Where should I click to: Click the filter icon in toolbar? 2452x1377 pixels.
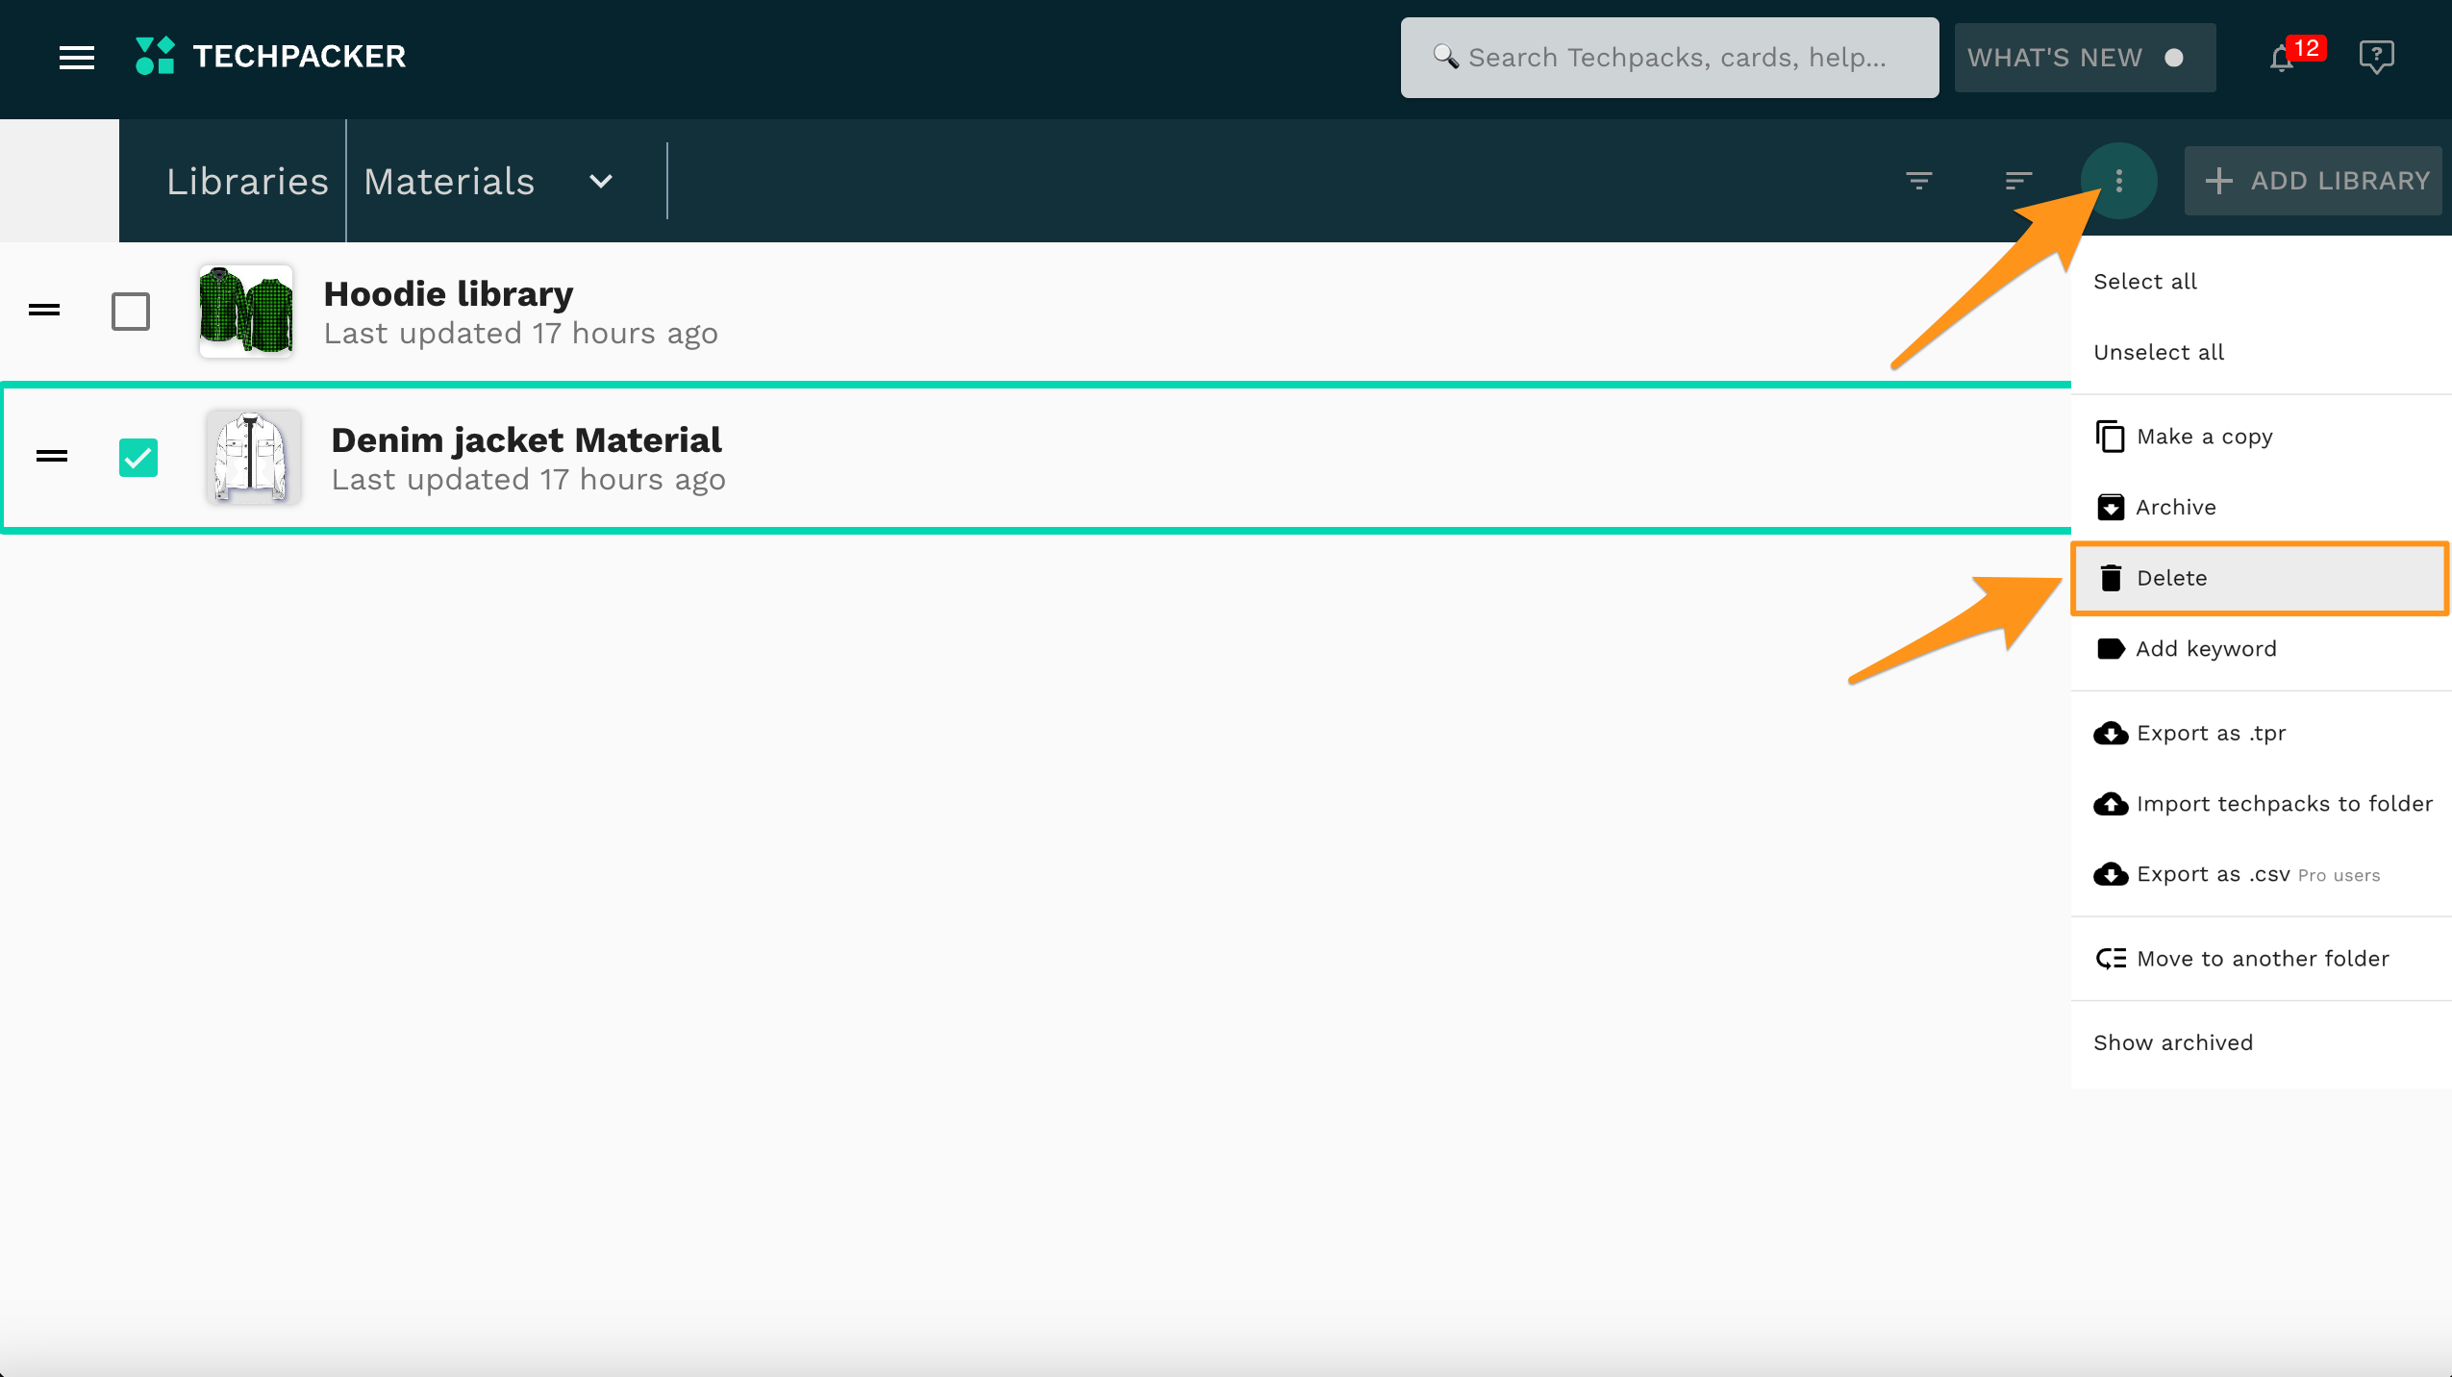pyautogui.click(x=1919, y=181)
